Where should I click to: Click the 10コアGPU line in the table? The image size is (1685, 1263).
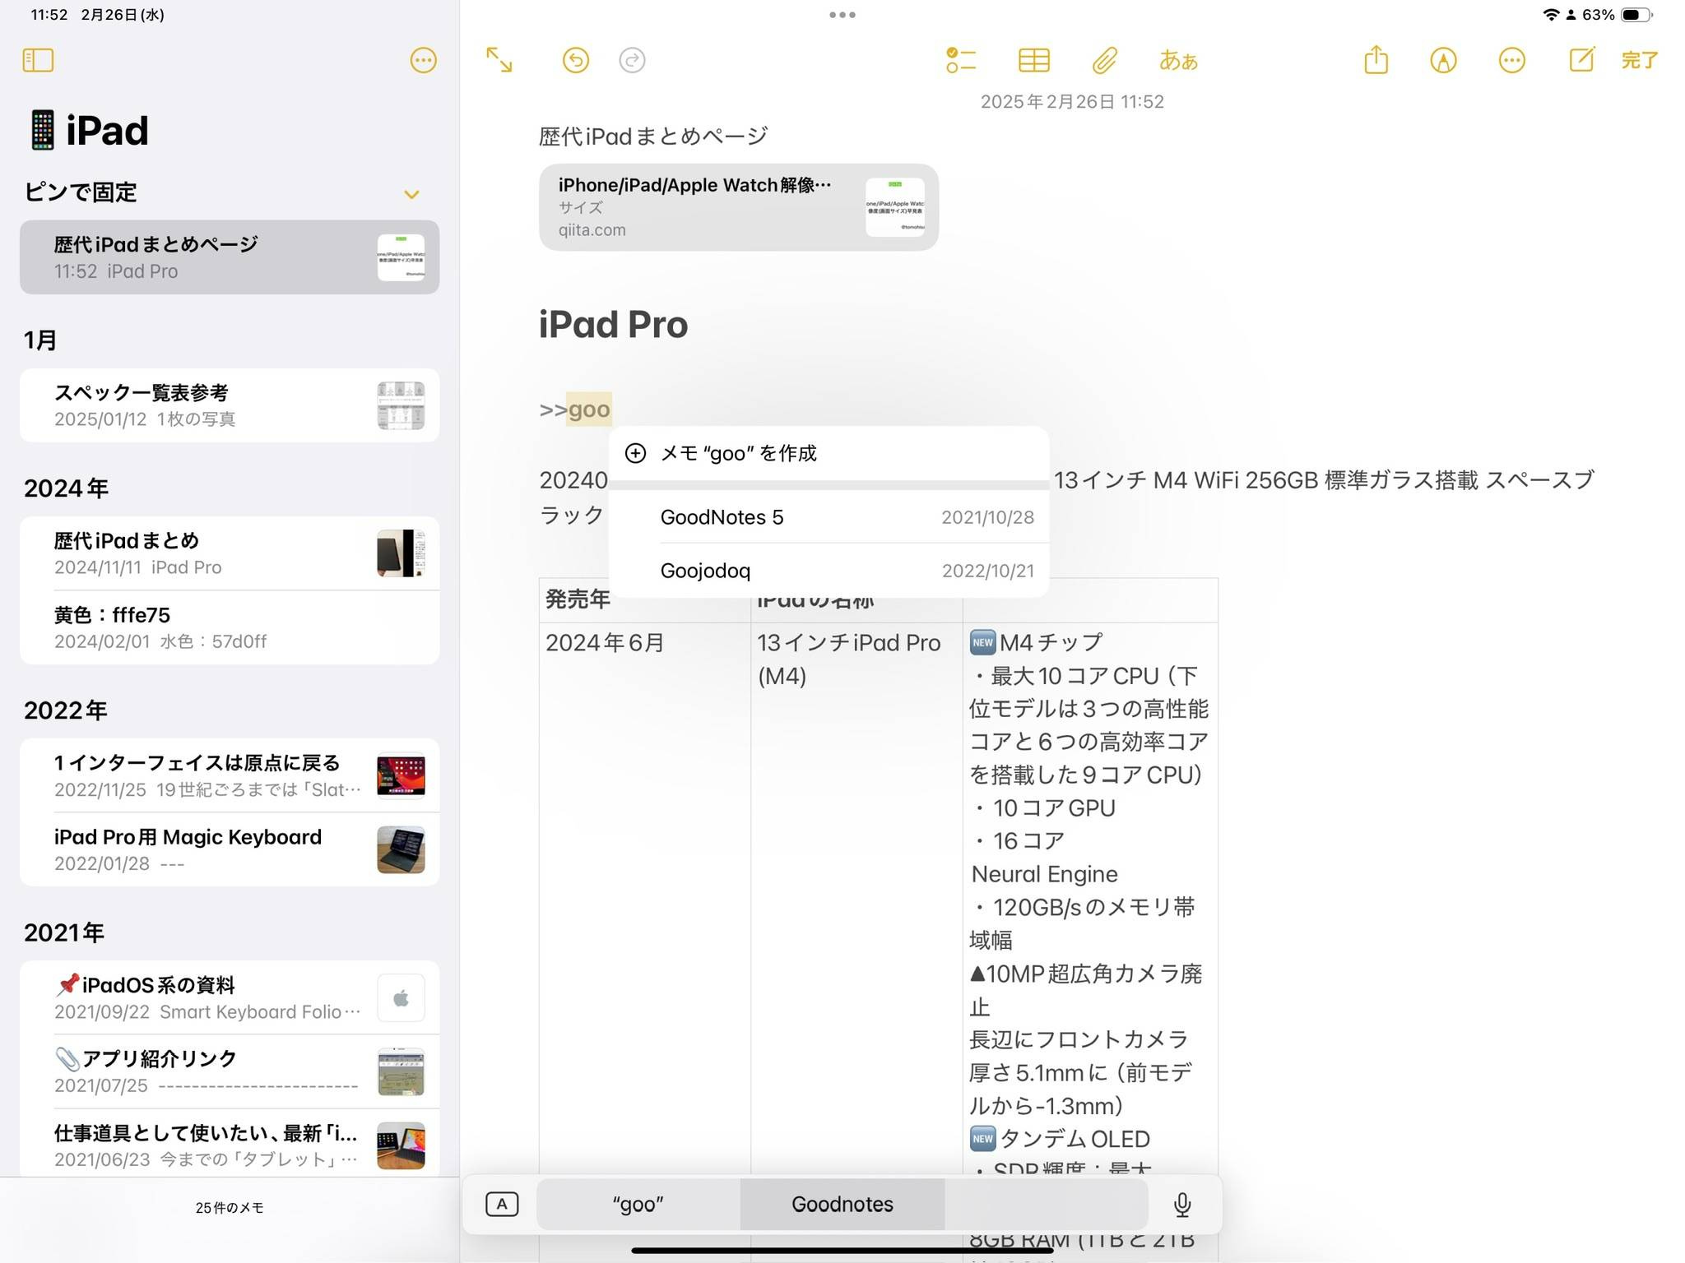(x=1045, y=808)
